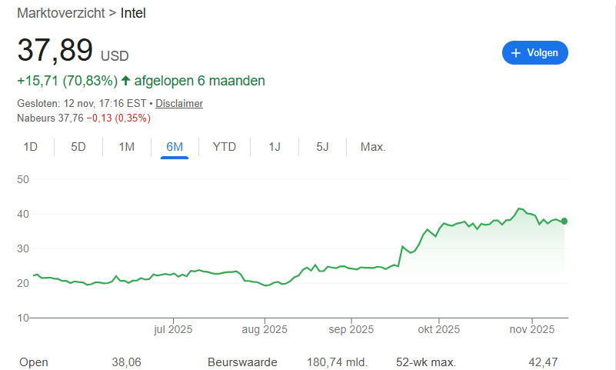This screenshot has height=370, width=616.
Task: Select the 5D time range tab
Action: pos(78,147)
